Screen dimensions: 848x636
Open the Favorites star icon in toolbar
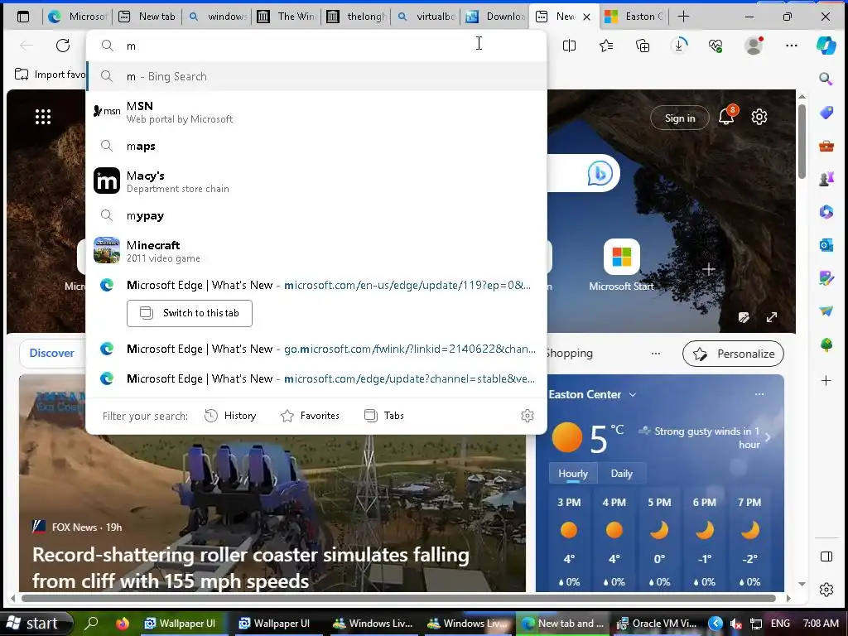[605, 46]
